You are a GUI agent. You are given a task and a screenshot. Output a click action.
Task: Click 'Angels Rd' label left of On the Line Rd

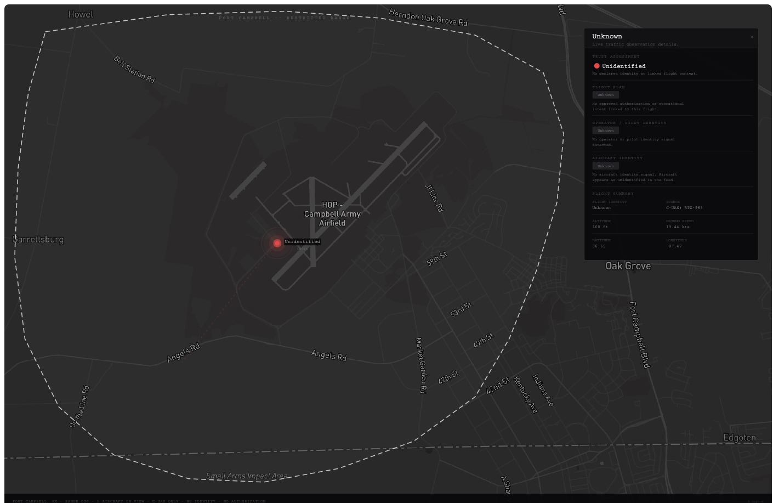coord(183,353)
